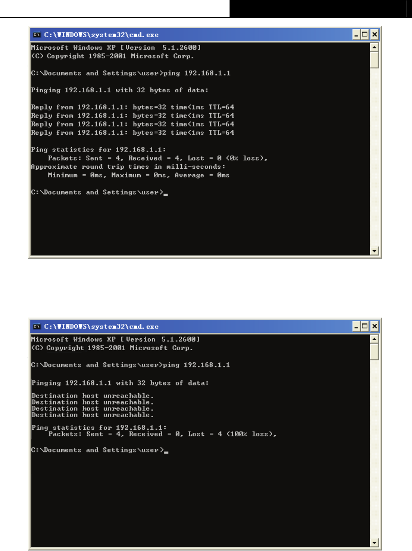Click the scroll-down arrow in the successful ping window
Screen dimensions: 412x551
(x=374, y=251)
